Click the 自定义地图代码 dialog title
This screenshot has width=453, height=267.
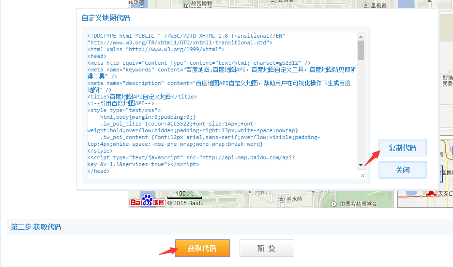106,18
